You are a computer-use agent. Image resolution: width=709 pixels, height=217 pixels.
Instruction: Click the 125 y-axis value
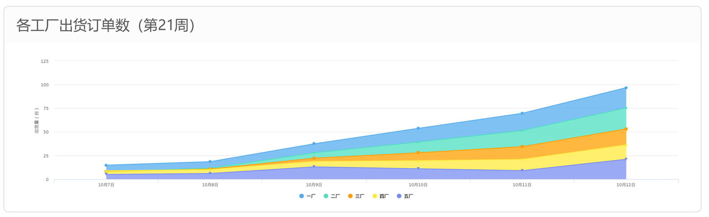[45, 61]
